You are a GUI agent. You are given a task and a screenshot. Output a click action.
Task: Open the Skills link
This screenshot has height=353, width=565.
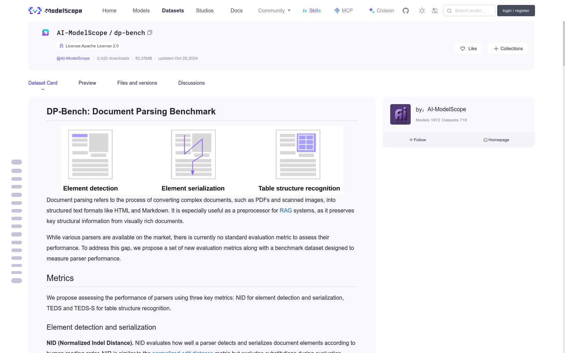[x=312, y=11]
